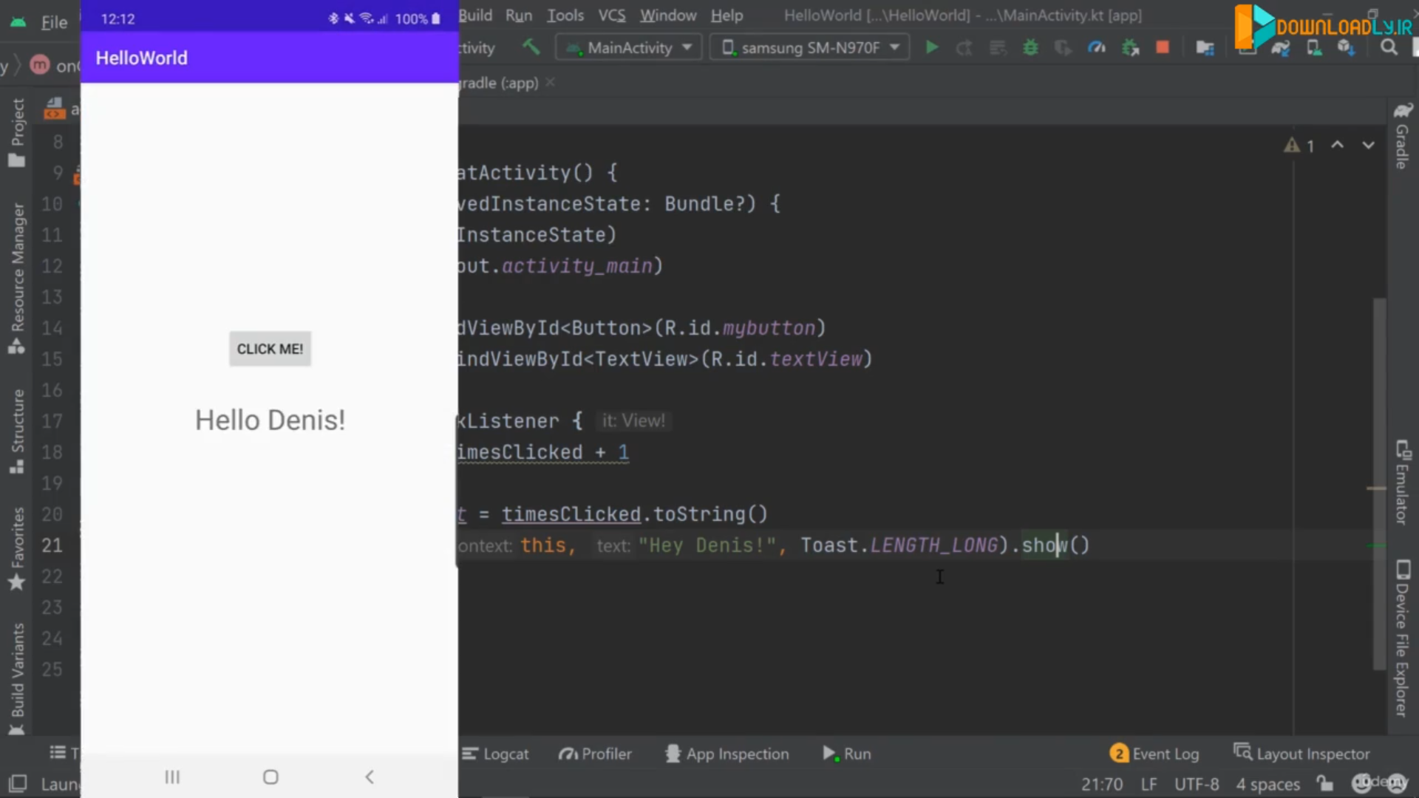This screenshot has height=798, width=1419.
Task: Open the Tools menu
Action: [x=565, y=15]
